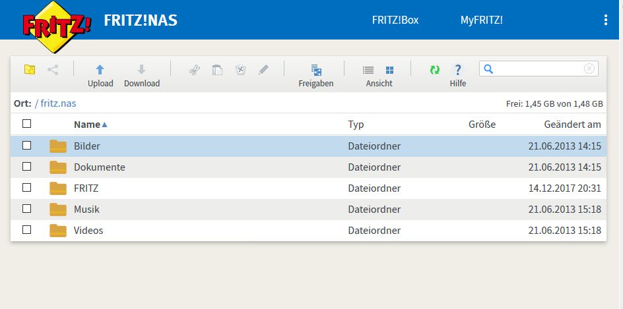Open the Musik folder link
The height and width of the screenshot is (309, 623).
tap(86, 209)
